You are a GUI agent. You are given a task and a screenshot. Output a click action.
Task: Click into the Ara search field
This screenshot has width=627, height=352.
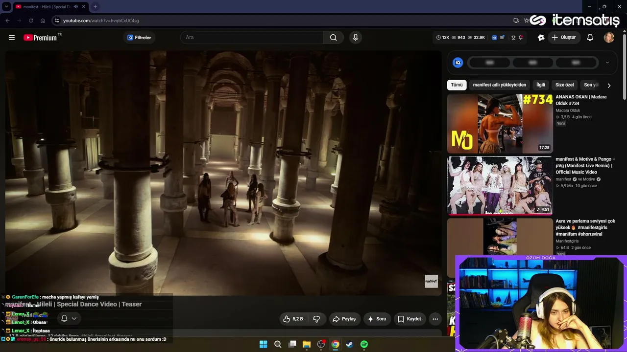click(x=252, y=38)
